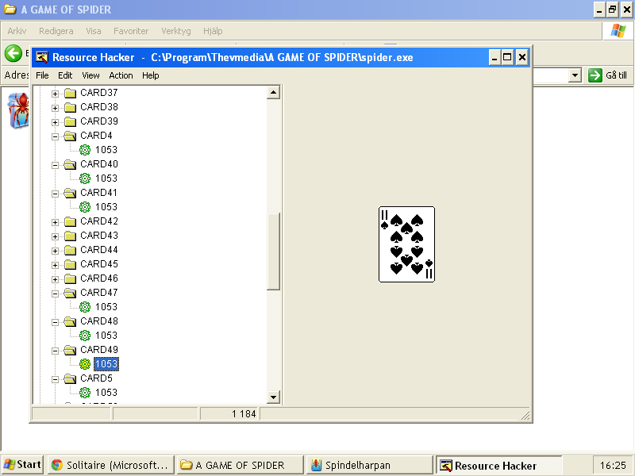The width and height of the screenshot is (635, 476).
Task: Open the File menu in Resource Hacker
Action: (42, 75)
